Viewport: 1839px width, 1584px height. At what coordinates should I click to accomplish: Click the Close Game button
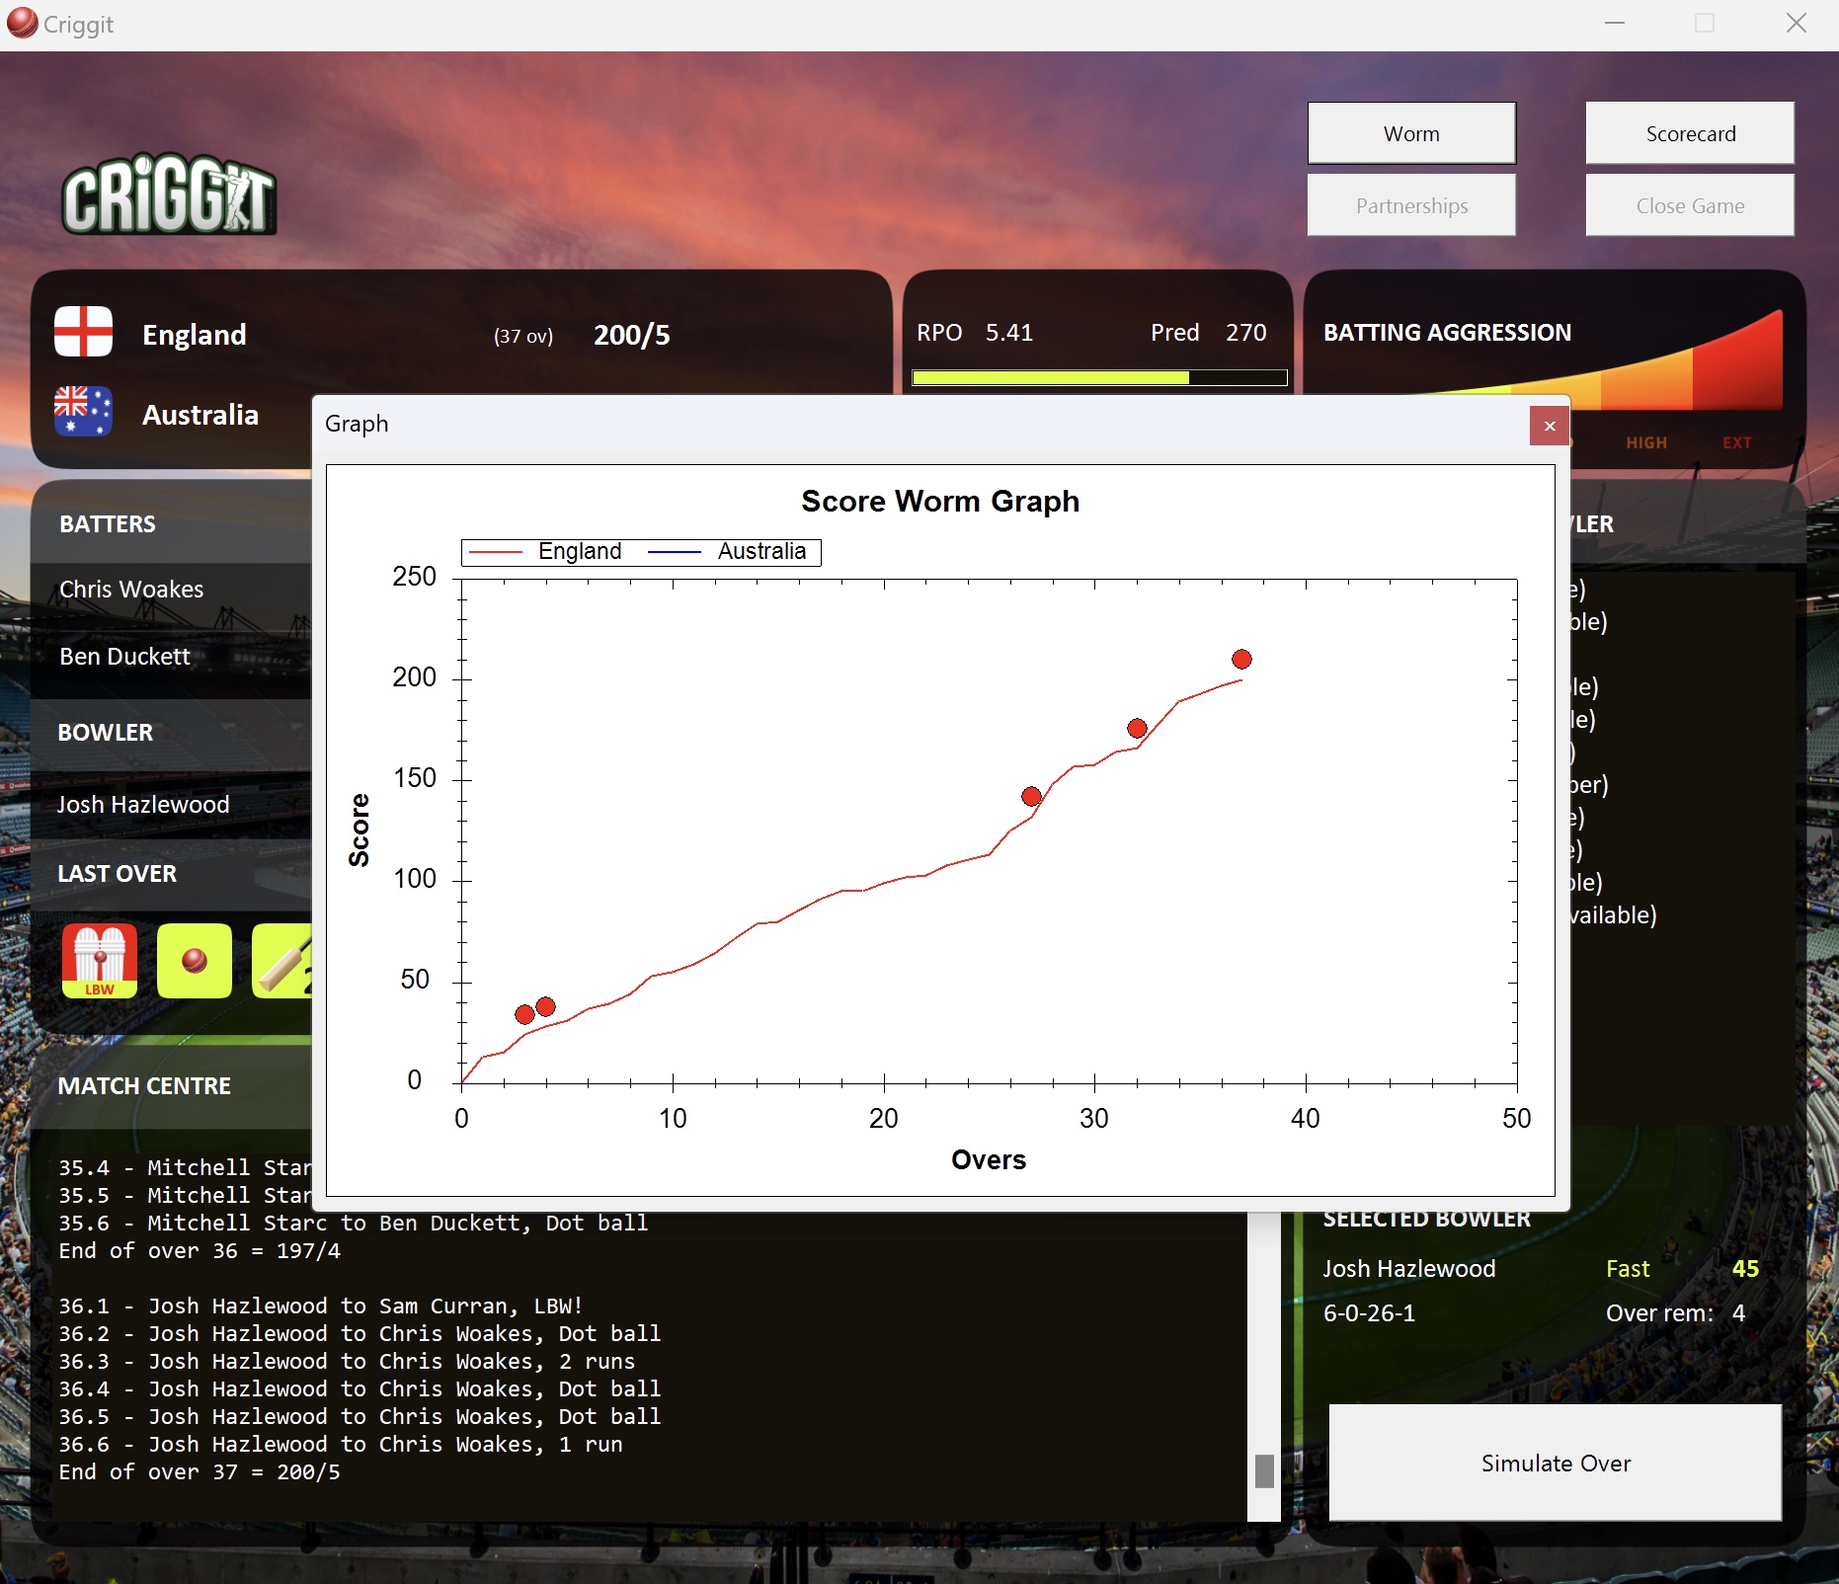1690,205
